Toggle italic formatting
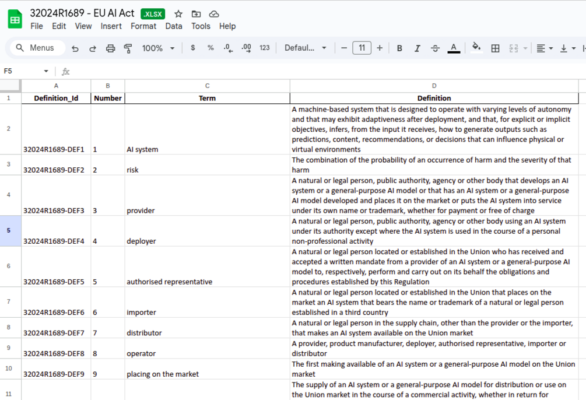This screenshot has width=586, height=400. pos(417,48)
